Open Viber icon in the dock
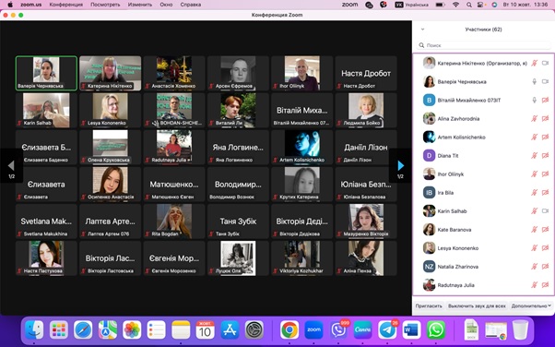Image resolution: width=555 pixels, height=347 pixels. pyautogui.click(x=338, y=329)
